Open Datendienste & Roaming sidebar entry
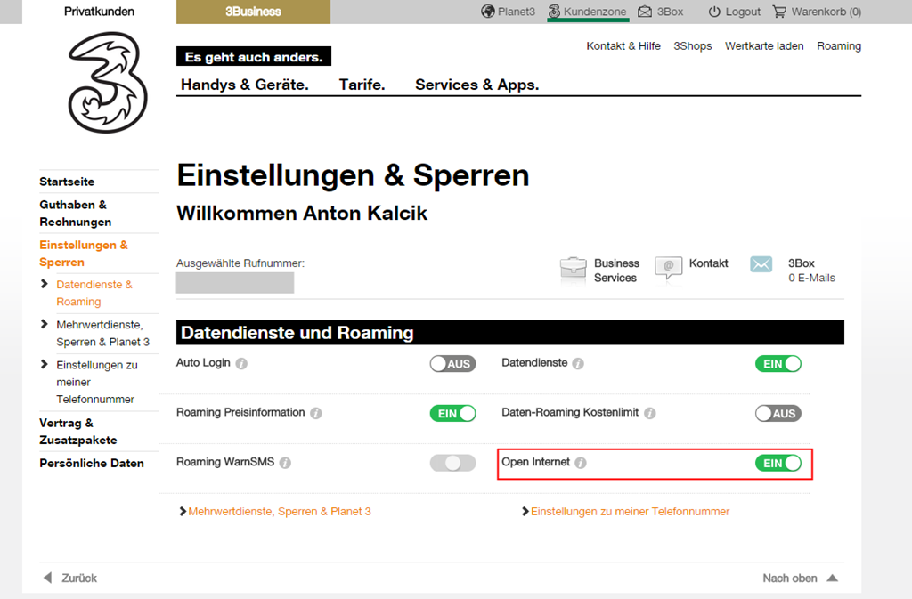This screenshot has width=912, height=599. click(x=94, y=293)
